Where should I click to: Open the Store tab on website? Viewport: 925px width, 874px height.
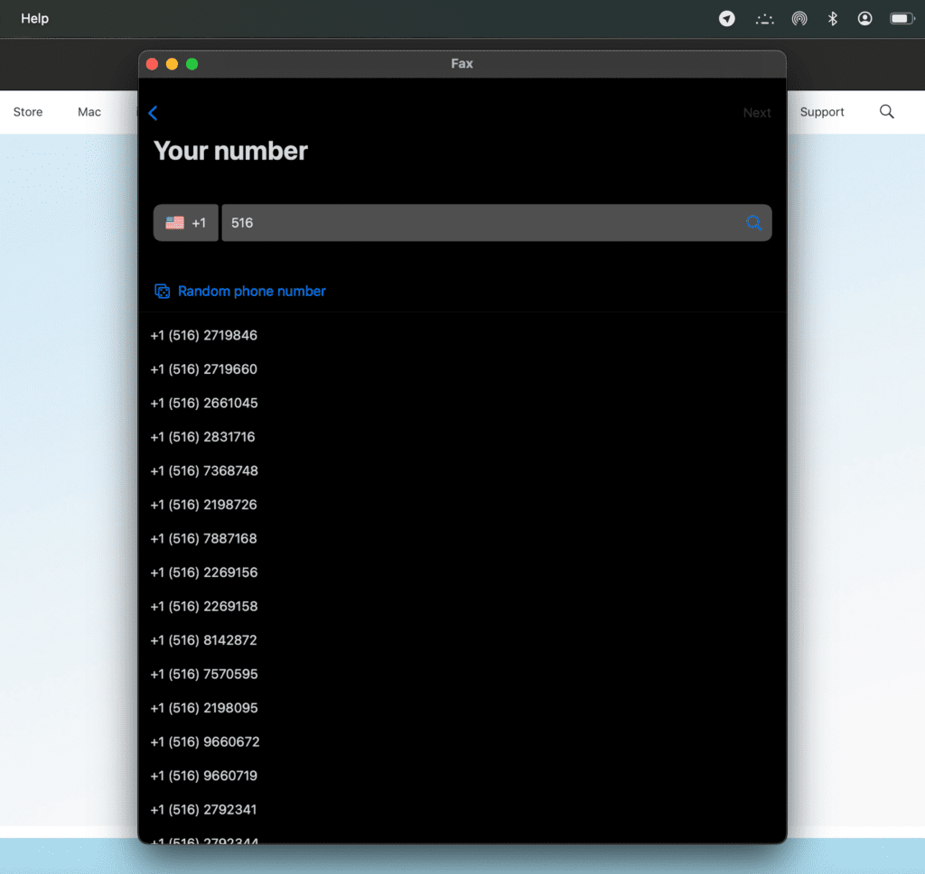click(28, 112)
